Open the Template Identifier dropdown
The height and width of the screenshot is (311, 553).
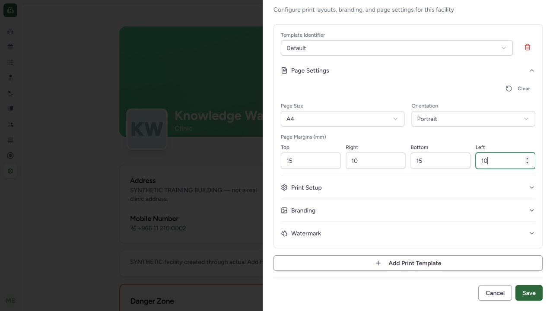[x=397, y=48]
